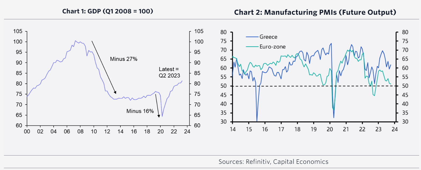Click the "22" x-axis label on GDP chart

pyautogui.click(x=174, y=131)
